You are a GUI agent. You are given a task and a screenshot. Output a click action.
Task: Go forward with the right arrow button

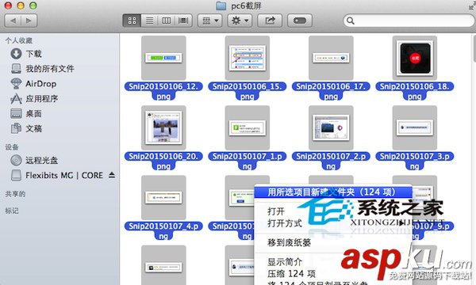pos(29,21)
